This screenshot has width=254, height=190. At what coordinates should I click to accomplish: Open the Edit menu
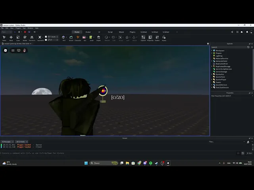pos(7,28)
